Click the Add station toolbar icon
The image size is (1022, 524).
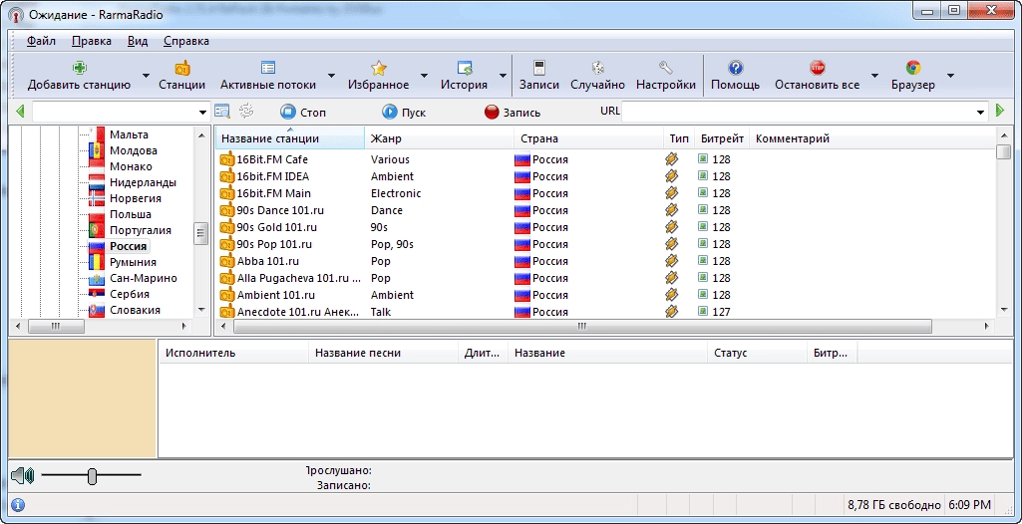coord(79,68)
